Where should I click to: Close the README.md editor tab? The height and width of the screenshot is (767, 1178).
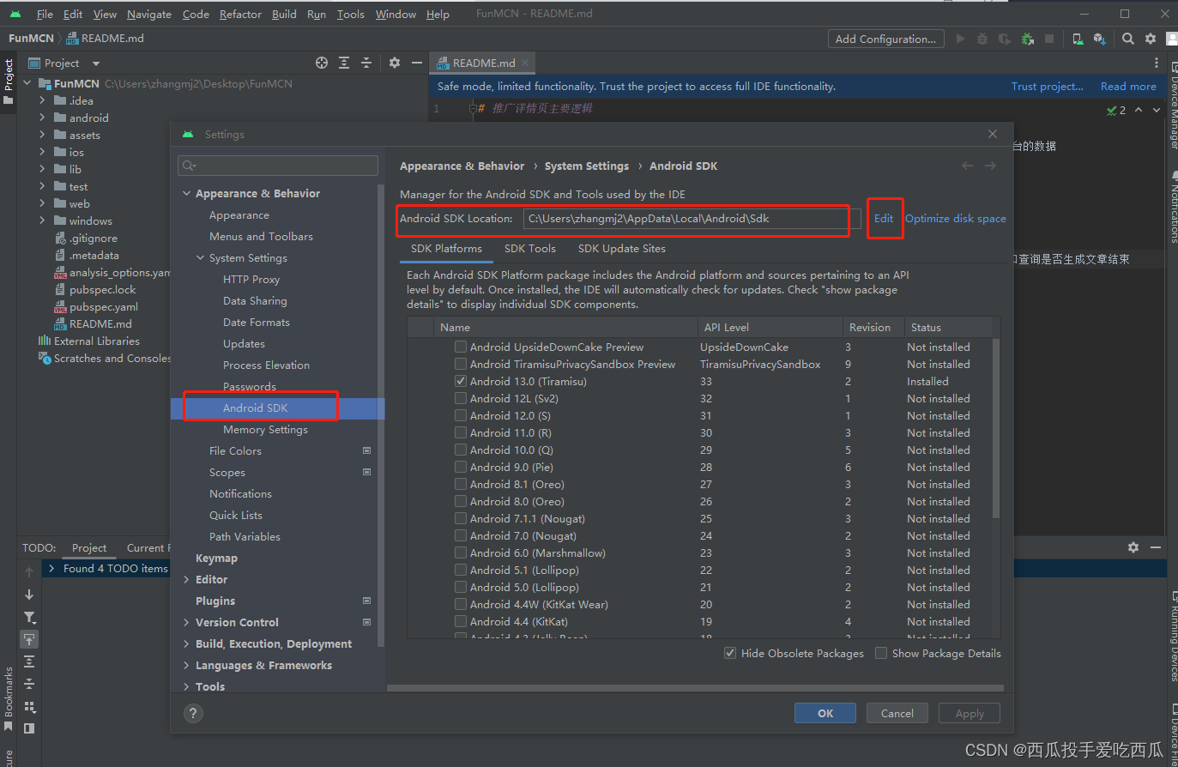coord(526,63)
